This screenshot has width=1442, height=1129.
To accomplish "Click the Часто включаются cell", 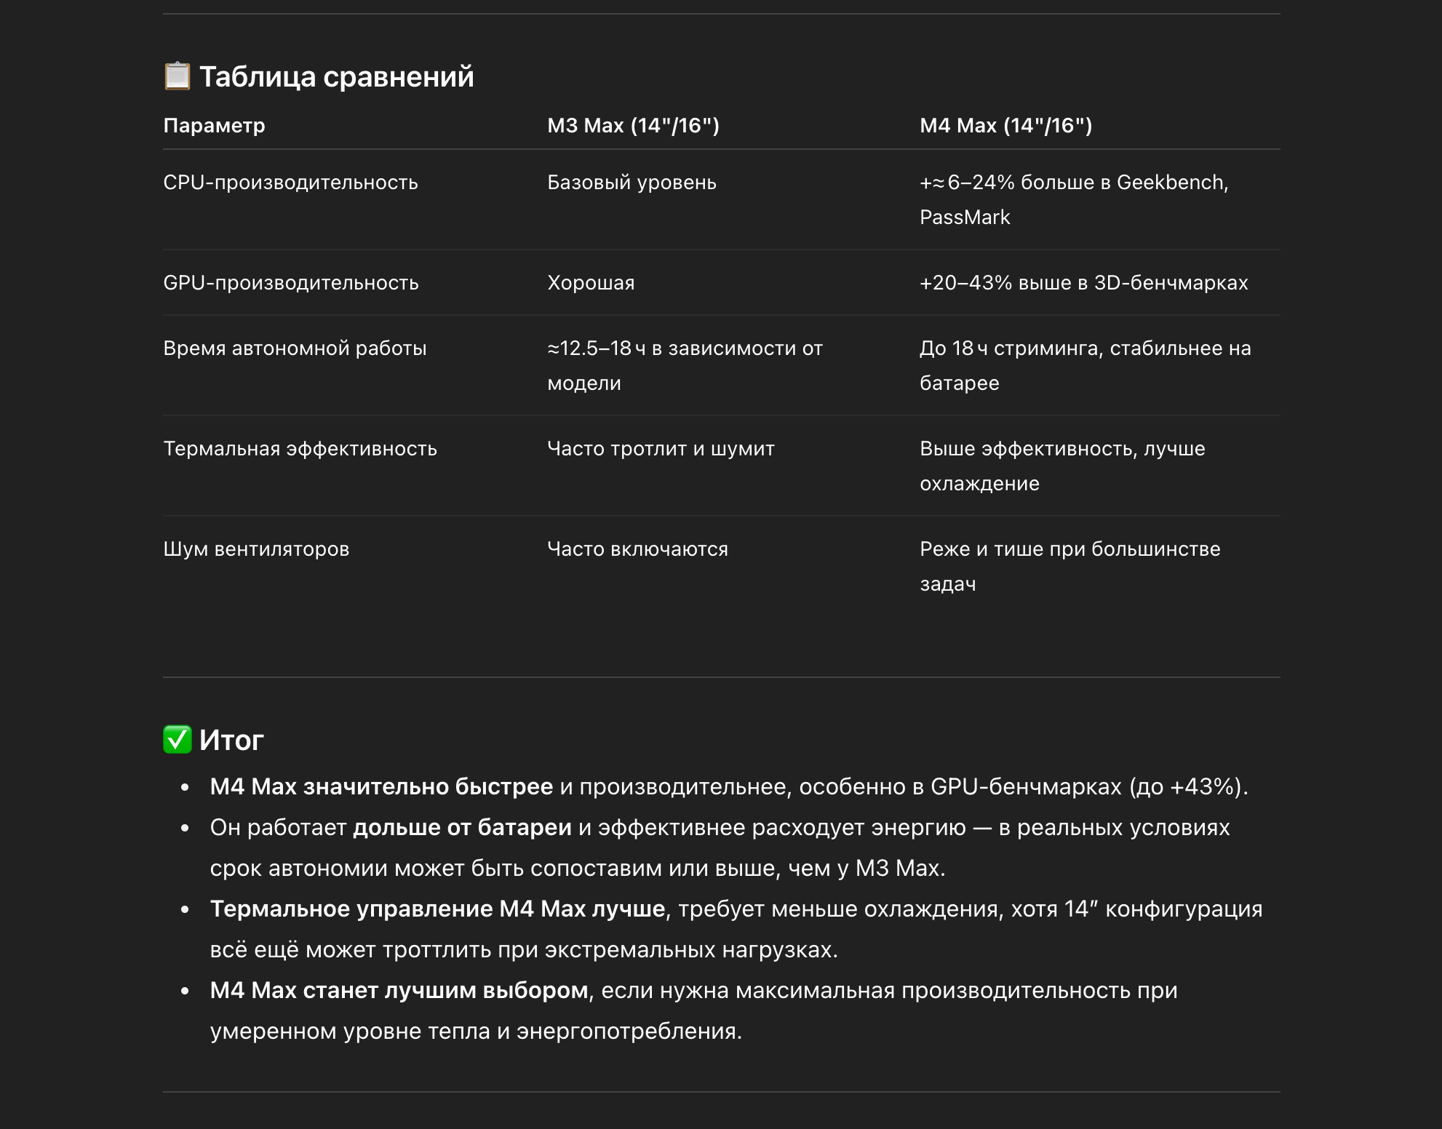I will (x=637, y=548).
